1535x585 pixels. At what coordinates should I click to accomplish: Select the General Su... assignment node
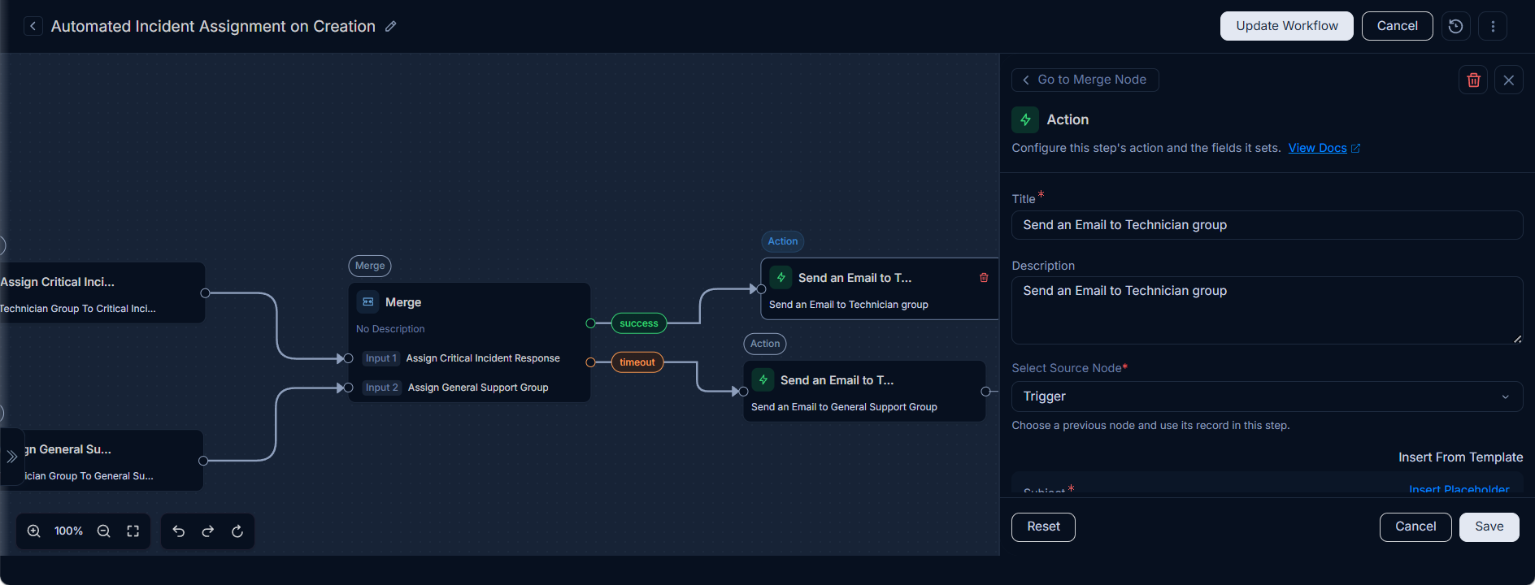pos(102,460)
